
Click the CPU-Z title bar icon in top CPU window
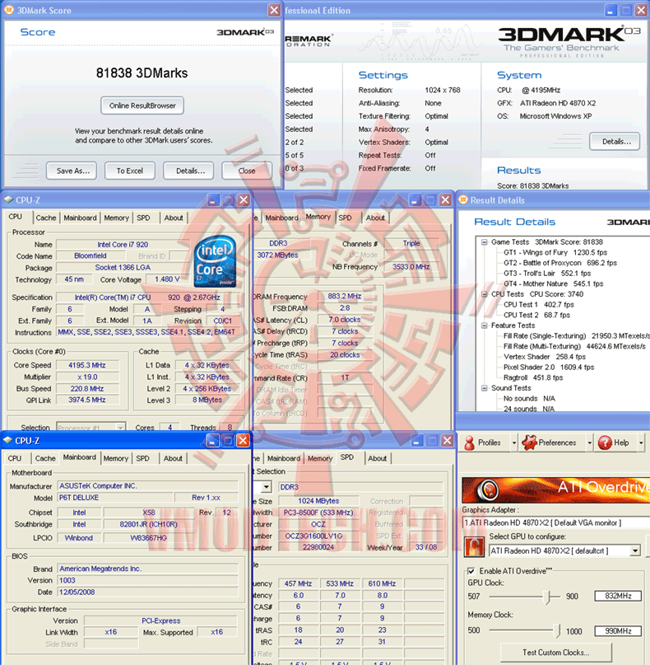tap(9, 199)
